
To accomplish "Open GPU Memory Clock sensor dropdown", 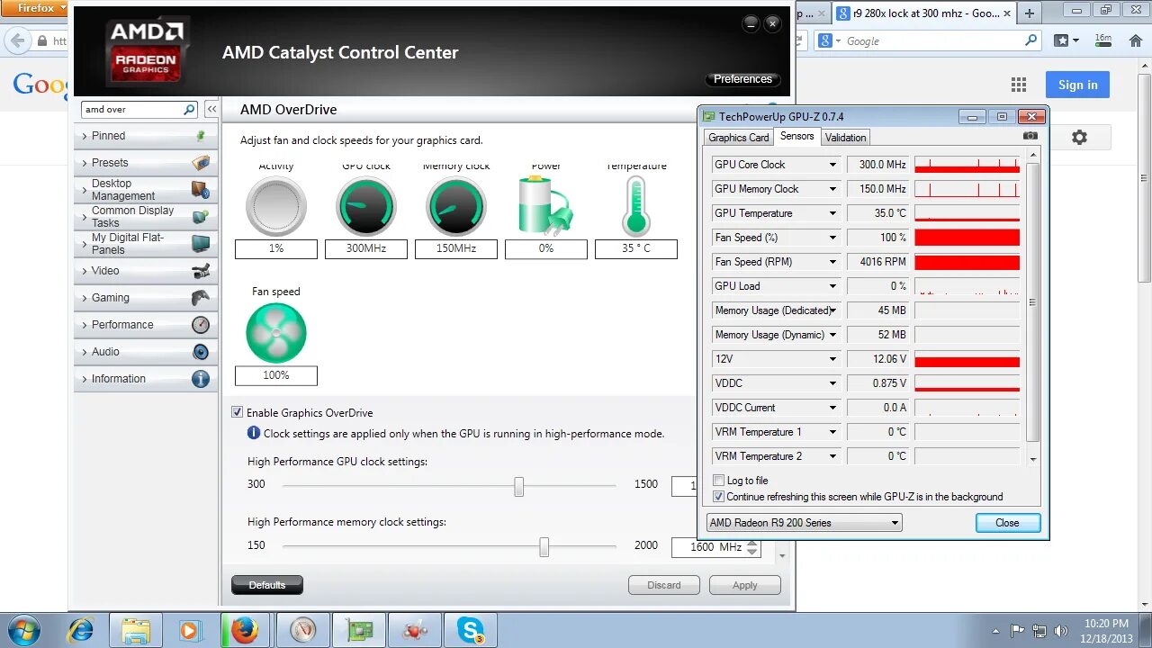I will (832, 189).
